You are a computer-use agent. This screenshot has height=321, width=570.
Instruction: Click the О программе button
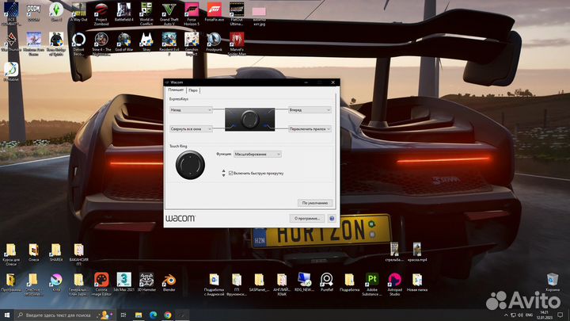coord(307,219)
